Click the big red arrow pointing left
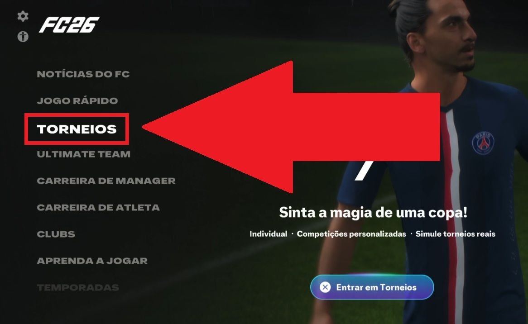Image resolution: width=528 pixels, height=324 pixels. 291,127
